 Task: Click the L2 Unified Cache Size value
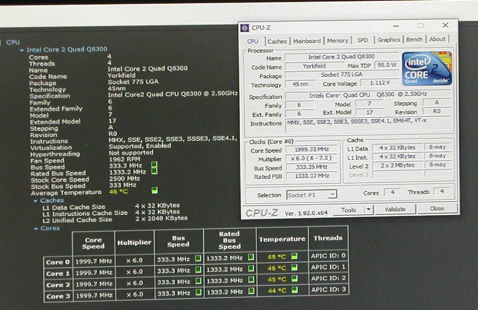click(161, 218)
